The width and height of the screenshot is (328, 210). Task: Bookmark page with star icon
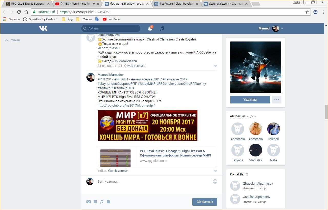(307, 12)
